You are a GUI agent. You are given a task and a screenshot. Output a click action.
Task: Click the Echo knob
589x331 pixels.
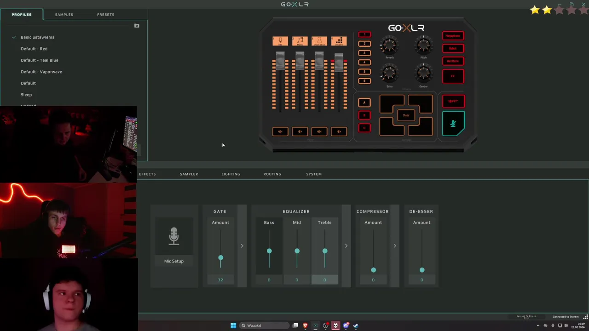point(389,74)
